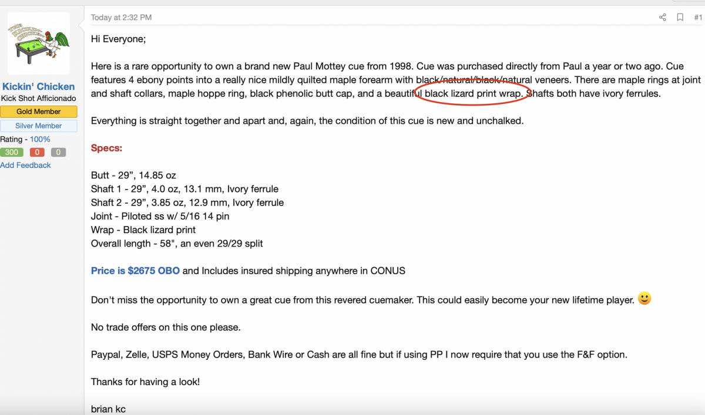The width and height of the screenshot is (705, 415).
Task: Click the 'Price is $2675 OBO' text
Action: 135,271
